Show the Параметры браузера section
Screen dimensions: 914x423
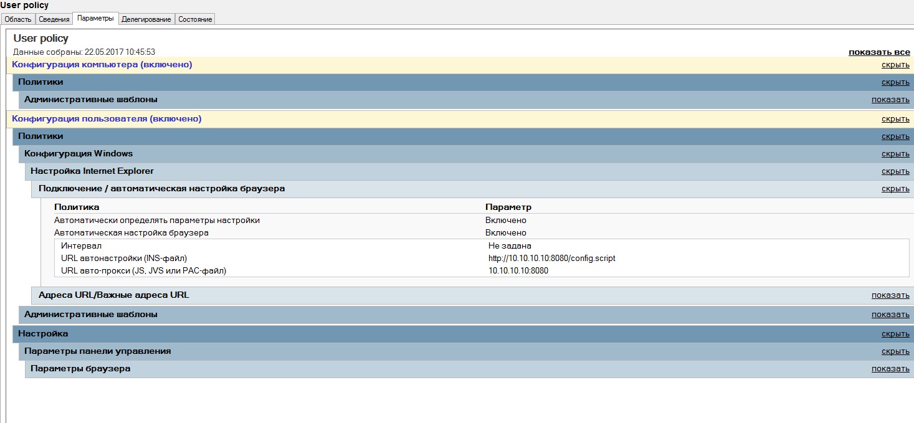[890, 368]
